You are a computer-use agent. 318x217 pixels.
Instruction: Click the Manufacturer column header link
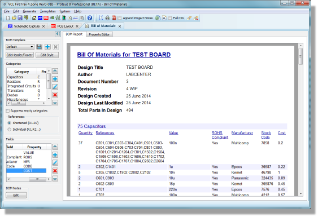[x=242, y=133]
